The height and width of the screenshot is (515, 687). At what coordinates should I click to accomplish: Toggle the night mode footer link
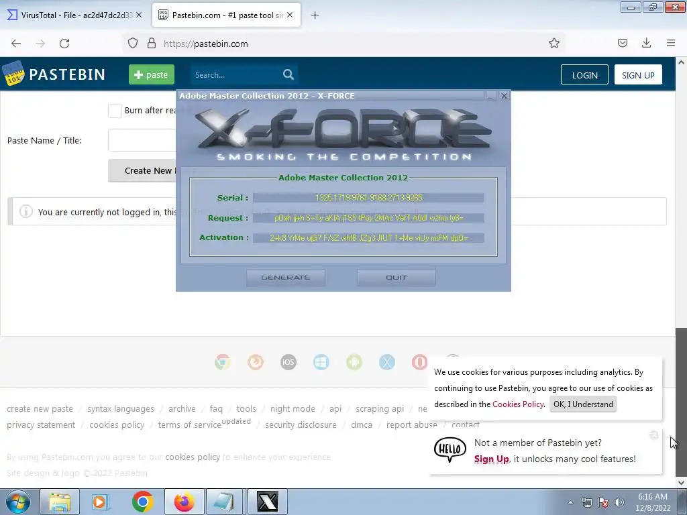[293, 408]
